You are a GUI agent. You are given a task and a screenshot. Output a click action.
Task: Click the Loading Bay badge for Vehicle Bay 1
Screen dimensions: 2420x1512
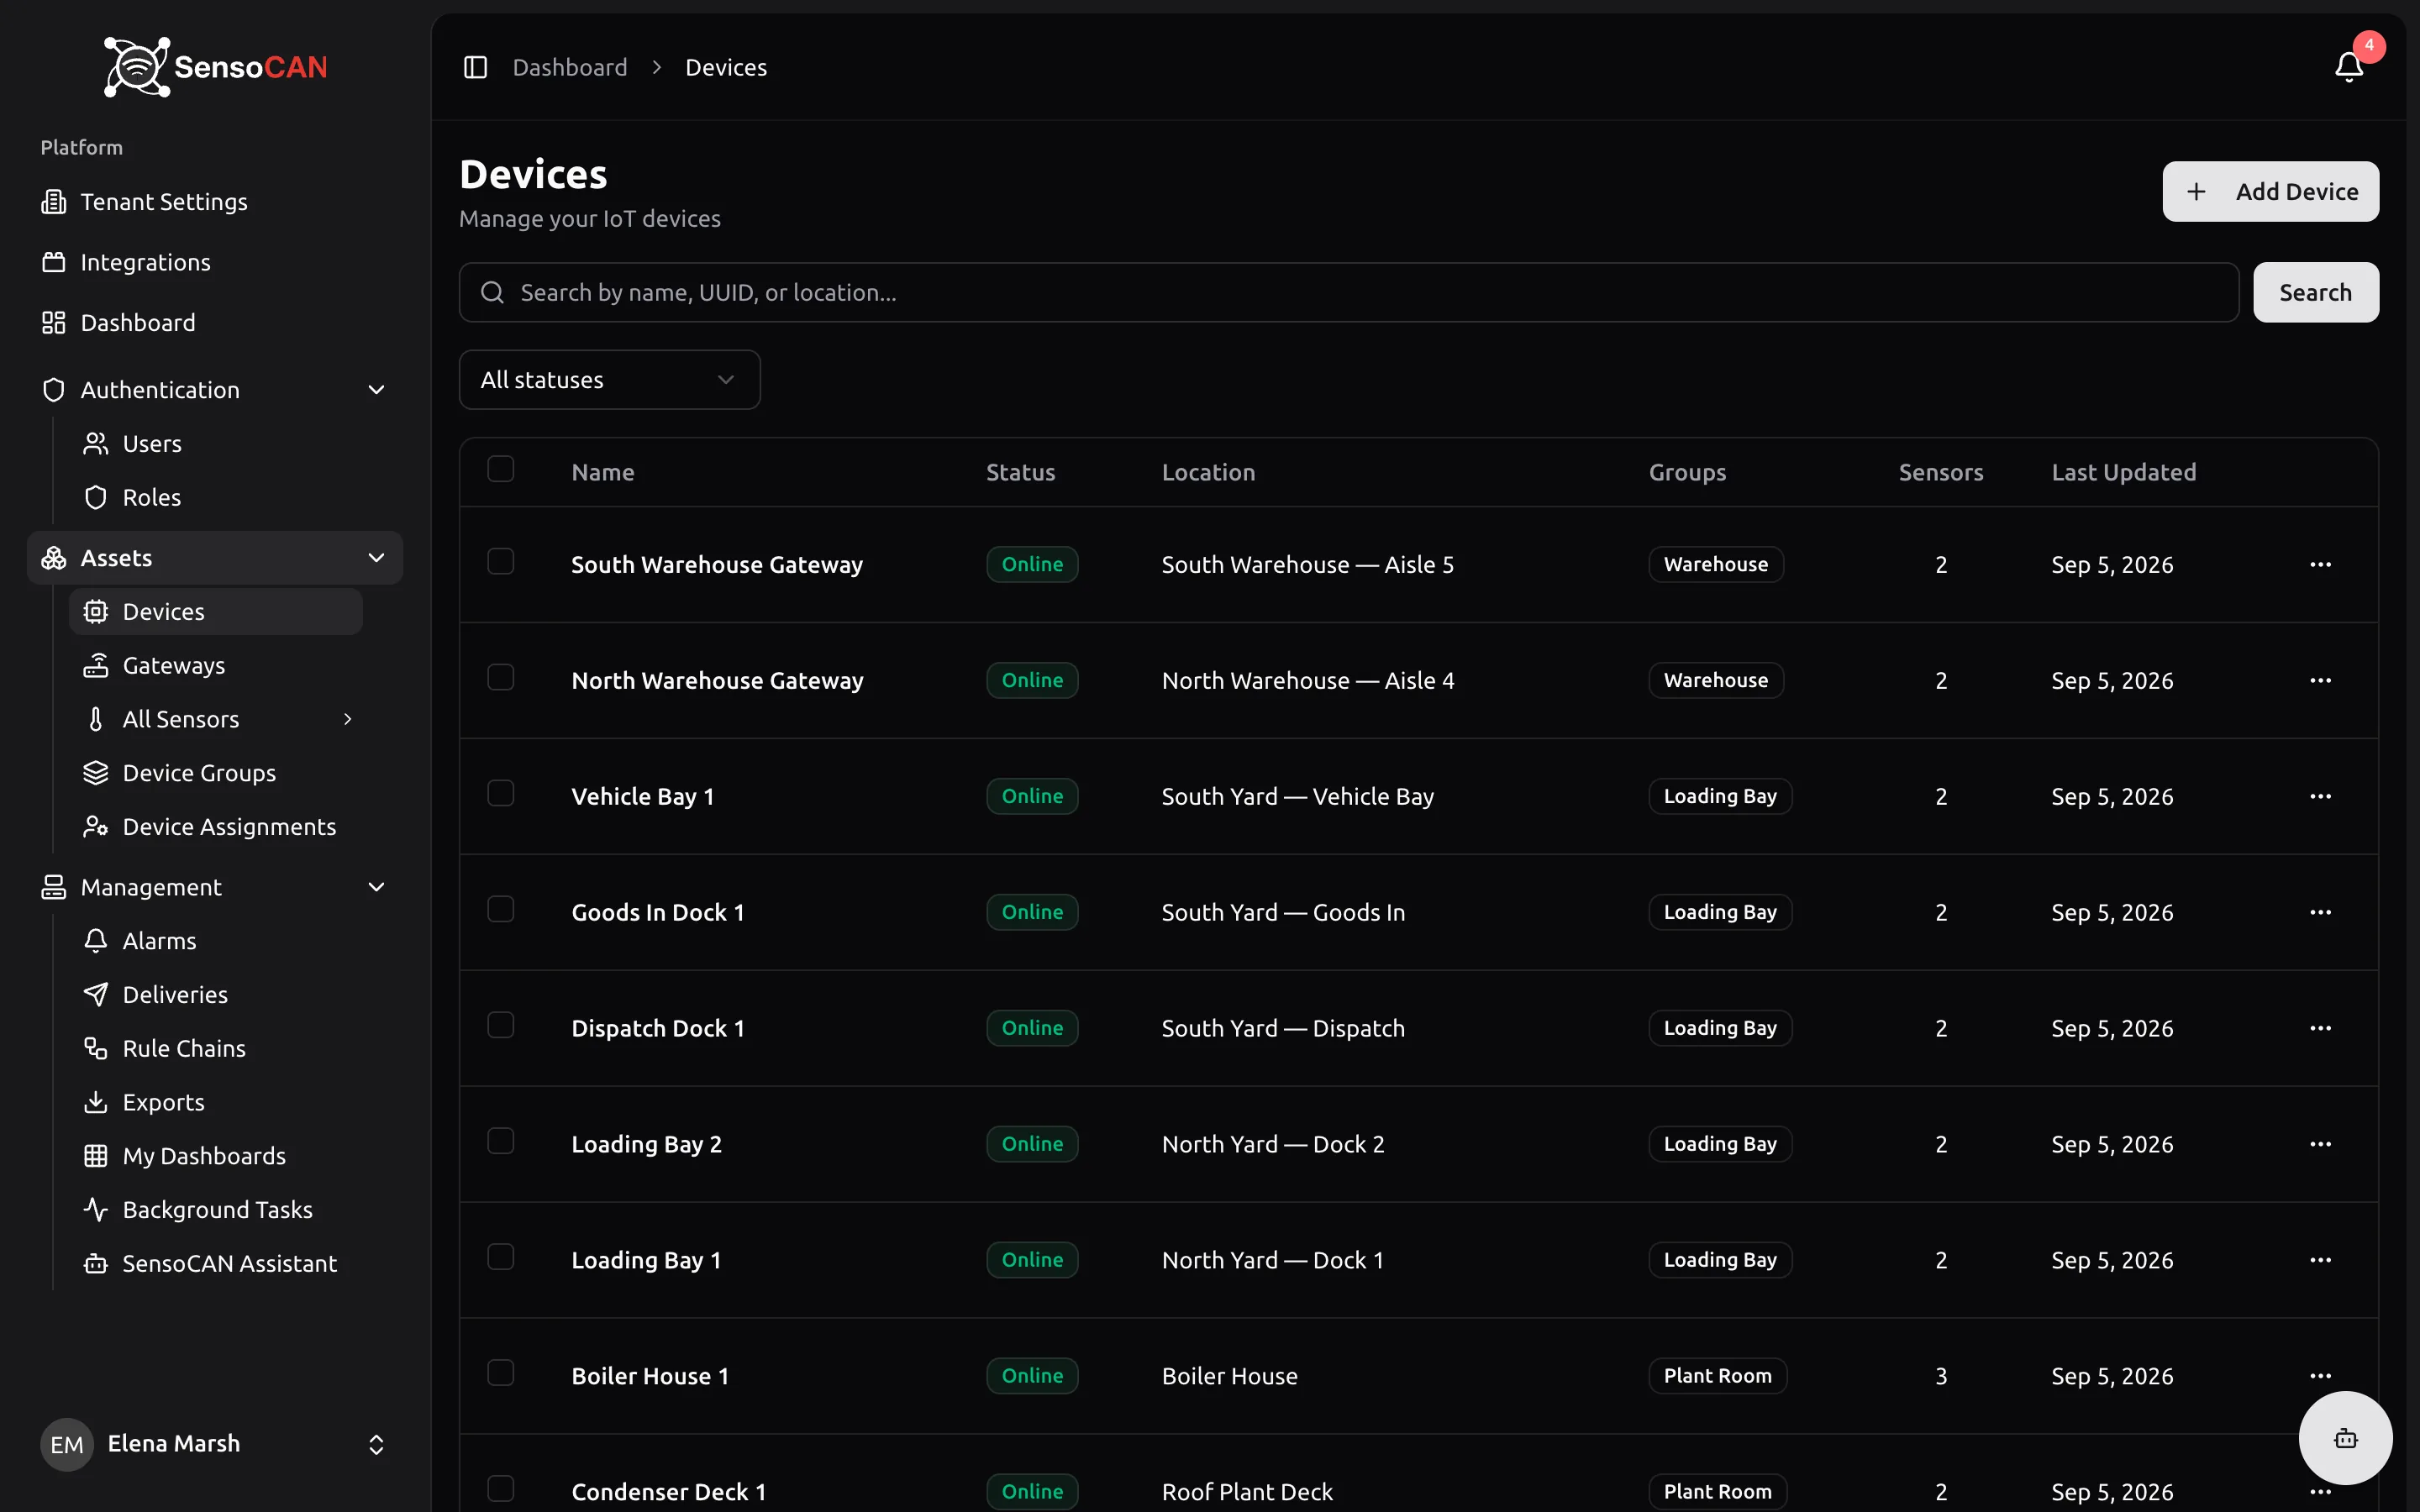pyautogui.click(x=1720, y=797)
